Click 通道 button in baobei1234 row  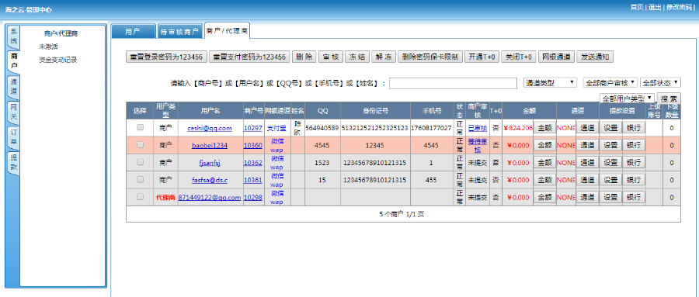(587, 145)
